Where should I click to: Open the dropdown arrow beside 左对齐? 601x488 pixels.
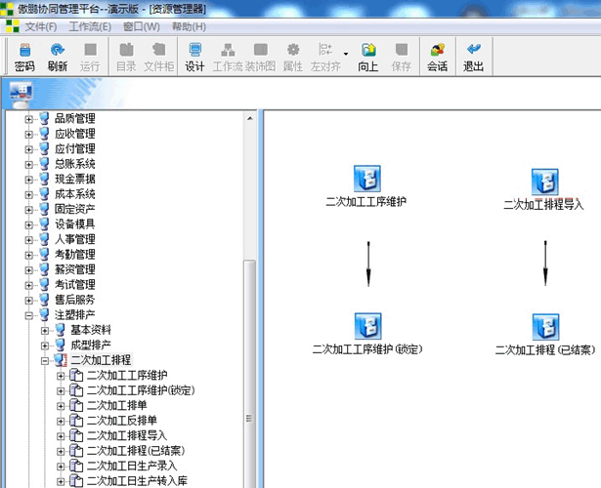[346, 55]
